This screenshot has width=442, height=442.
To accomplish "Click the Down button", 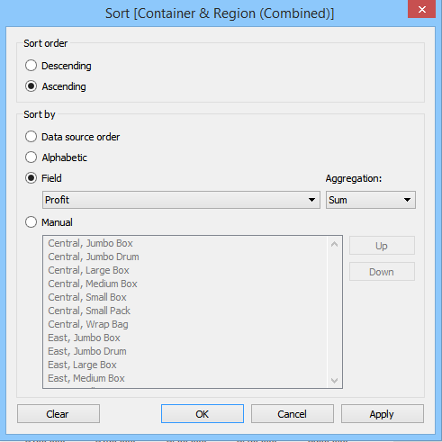I will (382, 272).
